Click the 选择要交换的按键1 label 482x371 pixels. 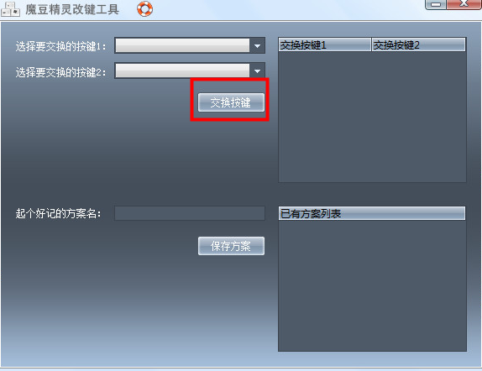pyautogui.click(x=60, y=46)
